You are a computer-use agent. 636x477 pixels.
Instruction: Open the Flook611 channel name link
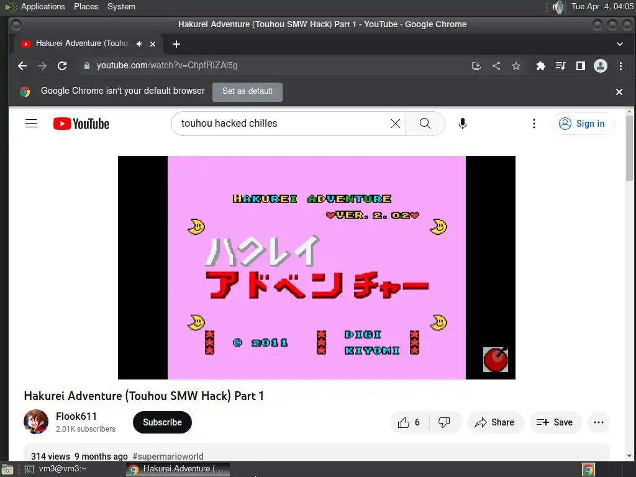76,416
